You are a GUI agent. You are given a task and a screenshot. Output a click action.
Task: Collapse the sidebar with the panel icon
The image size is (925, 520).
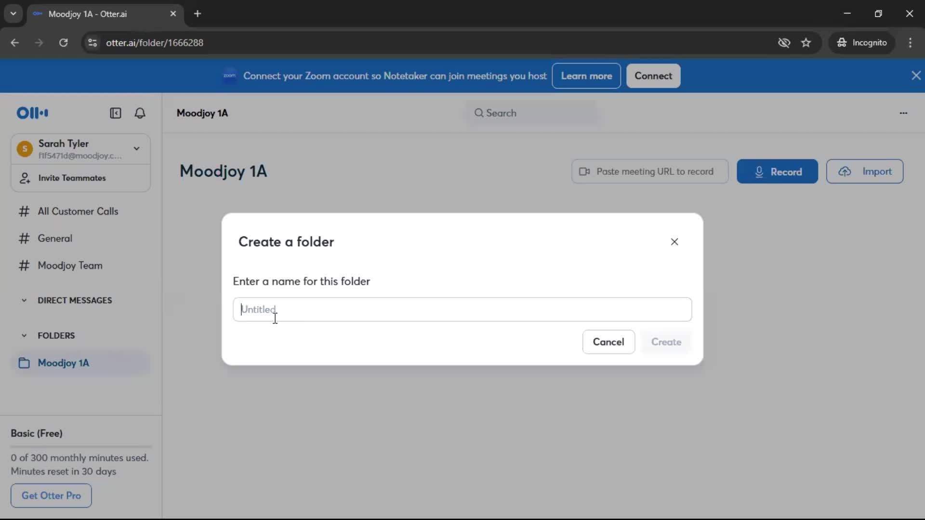(x=116, y=113)
